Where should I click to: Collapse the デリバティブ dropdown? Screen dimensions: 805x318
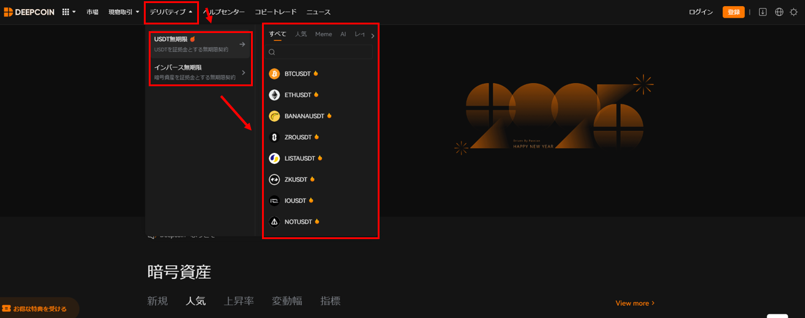click(171, 12)
